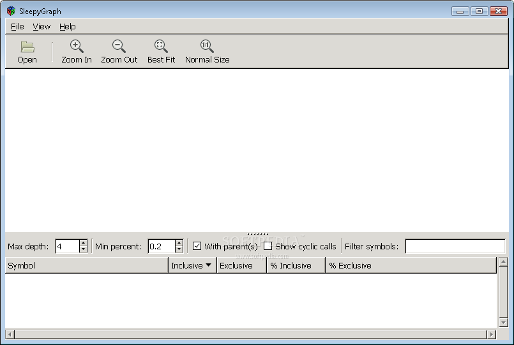This screenshot has width=514, height=345.
Task: Sort by the Exclusive column header
Action: pyautogui.click(x=241, y=265)
